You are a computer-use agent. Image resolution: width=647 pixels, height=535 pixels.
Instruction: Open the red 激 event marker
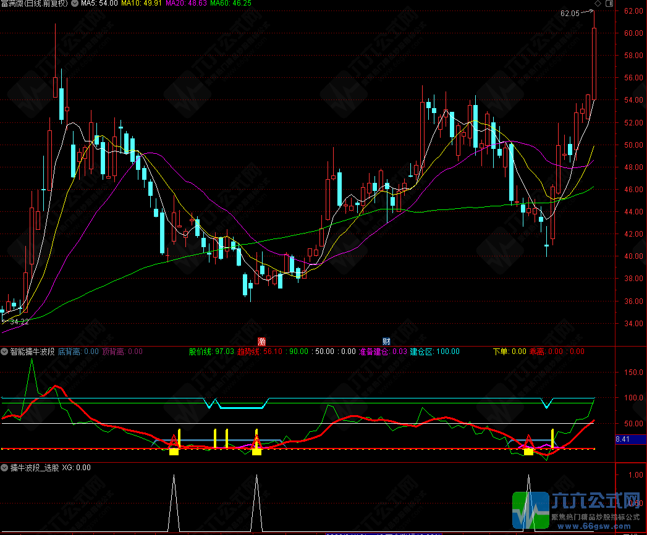261,341
